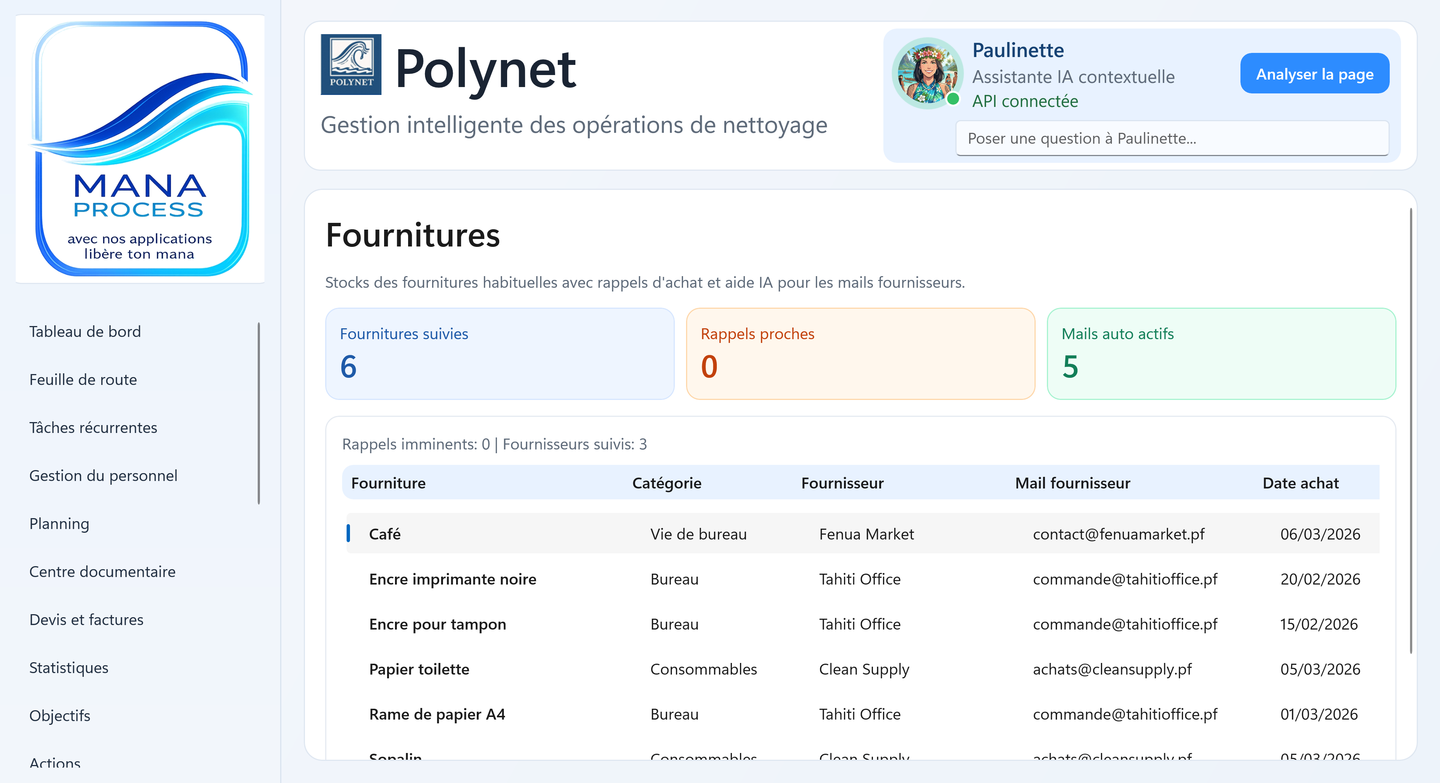Open Tableau de bord in sidebar
Screen dimensions: 1440x783
(x=85, y=332)
